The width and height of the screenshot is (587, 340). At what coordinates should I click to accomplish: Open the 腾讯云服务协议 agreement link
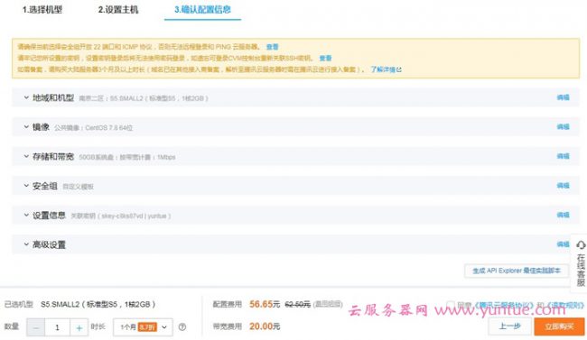[504, 305]
